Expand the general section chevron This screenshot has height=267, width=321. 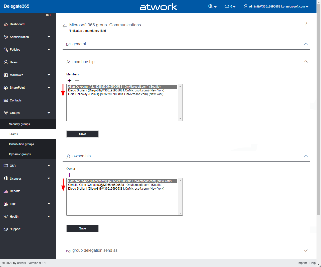[x=306, y=44]
